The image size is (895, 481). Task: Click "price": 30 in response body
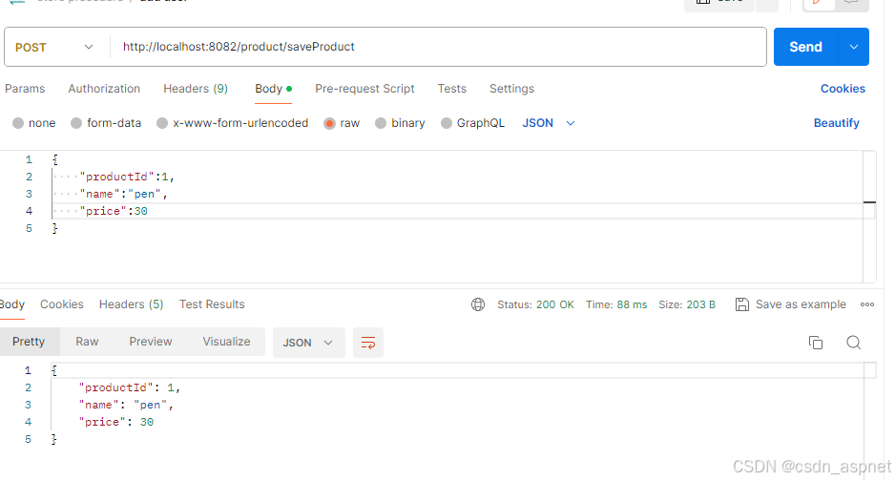coord(116,422)
